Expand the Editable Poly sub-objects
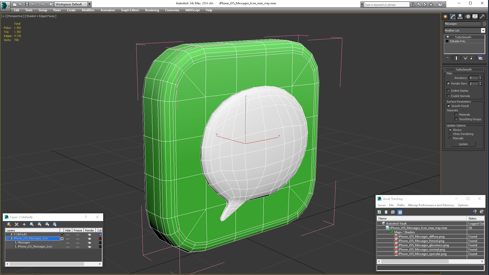Image resolution: width=489 pixels, height=275 pixels. [x=447, y=41]
